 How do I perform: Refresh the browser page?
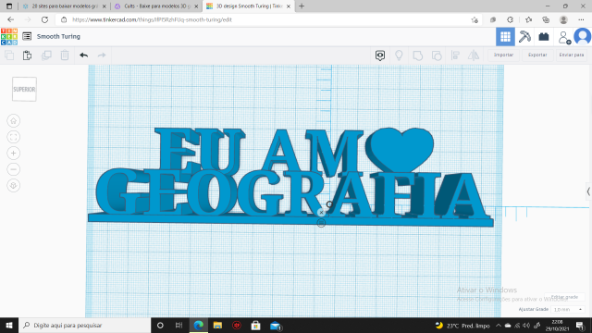coord(44,19)
